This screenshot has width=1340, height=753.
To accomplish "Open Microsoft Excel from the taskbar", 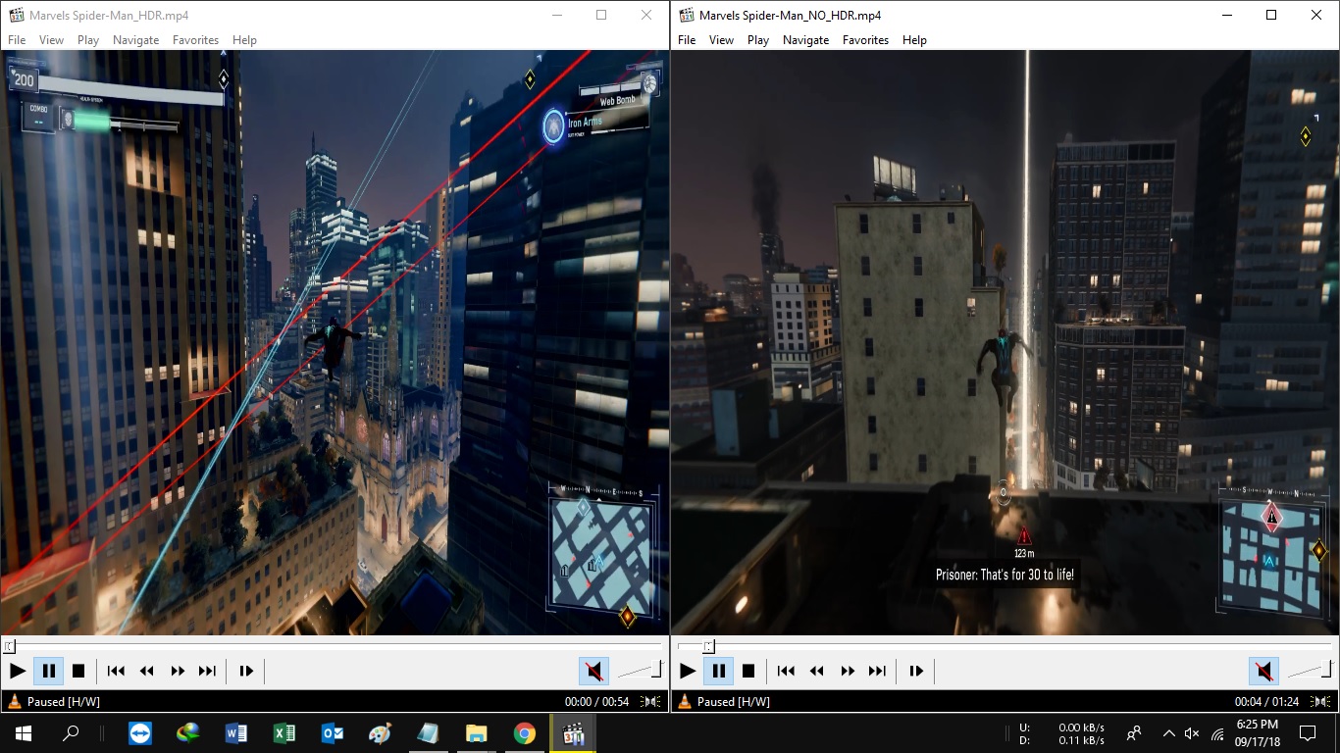I will [284, 733].
